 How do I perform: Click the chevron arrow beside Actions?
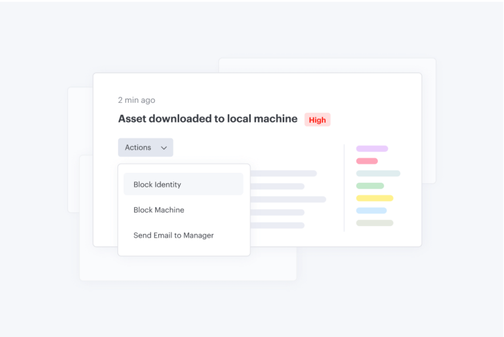point(164,148)
